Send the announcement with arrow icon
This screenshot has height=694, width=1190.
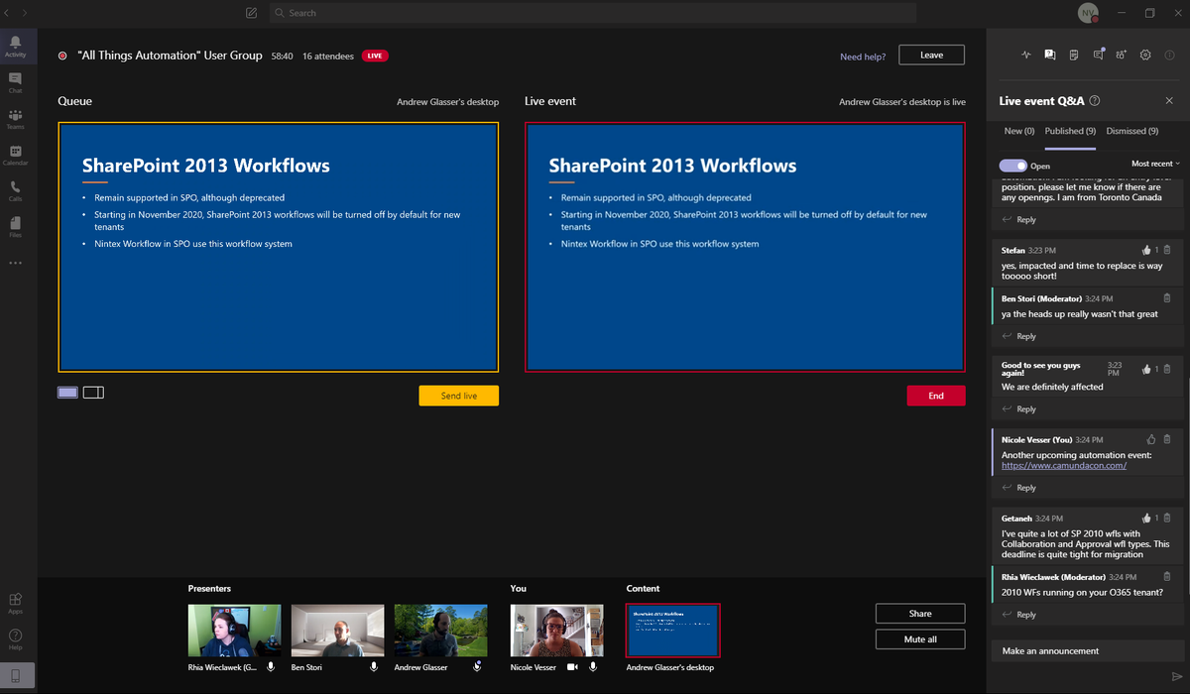[1177, 676]
